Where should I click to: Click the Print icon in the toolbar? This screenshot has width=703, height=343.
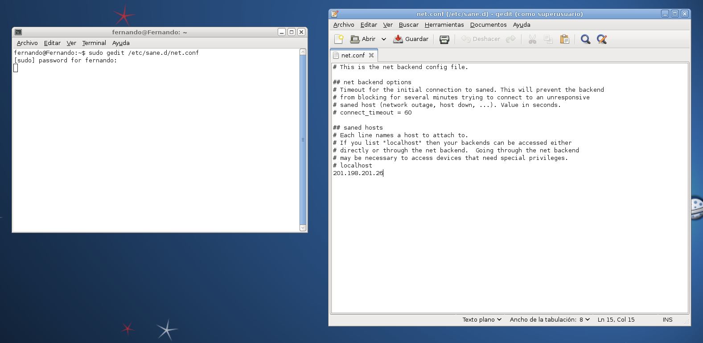pos(444,39)
